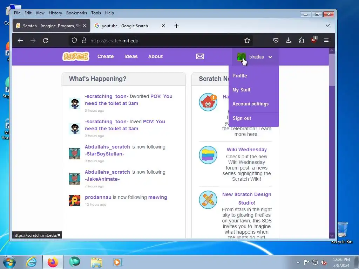Open the Scratch messages envelope icon
Screen dimensions: 359x269
point(200,56)
